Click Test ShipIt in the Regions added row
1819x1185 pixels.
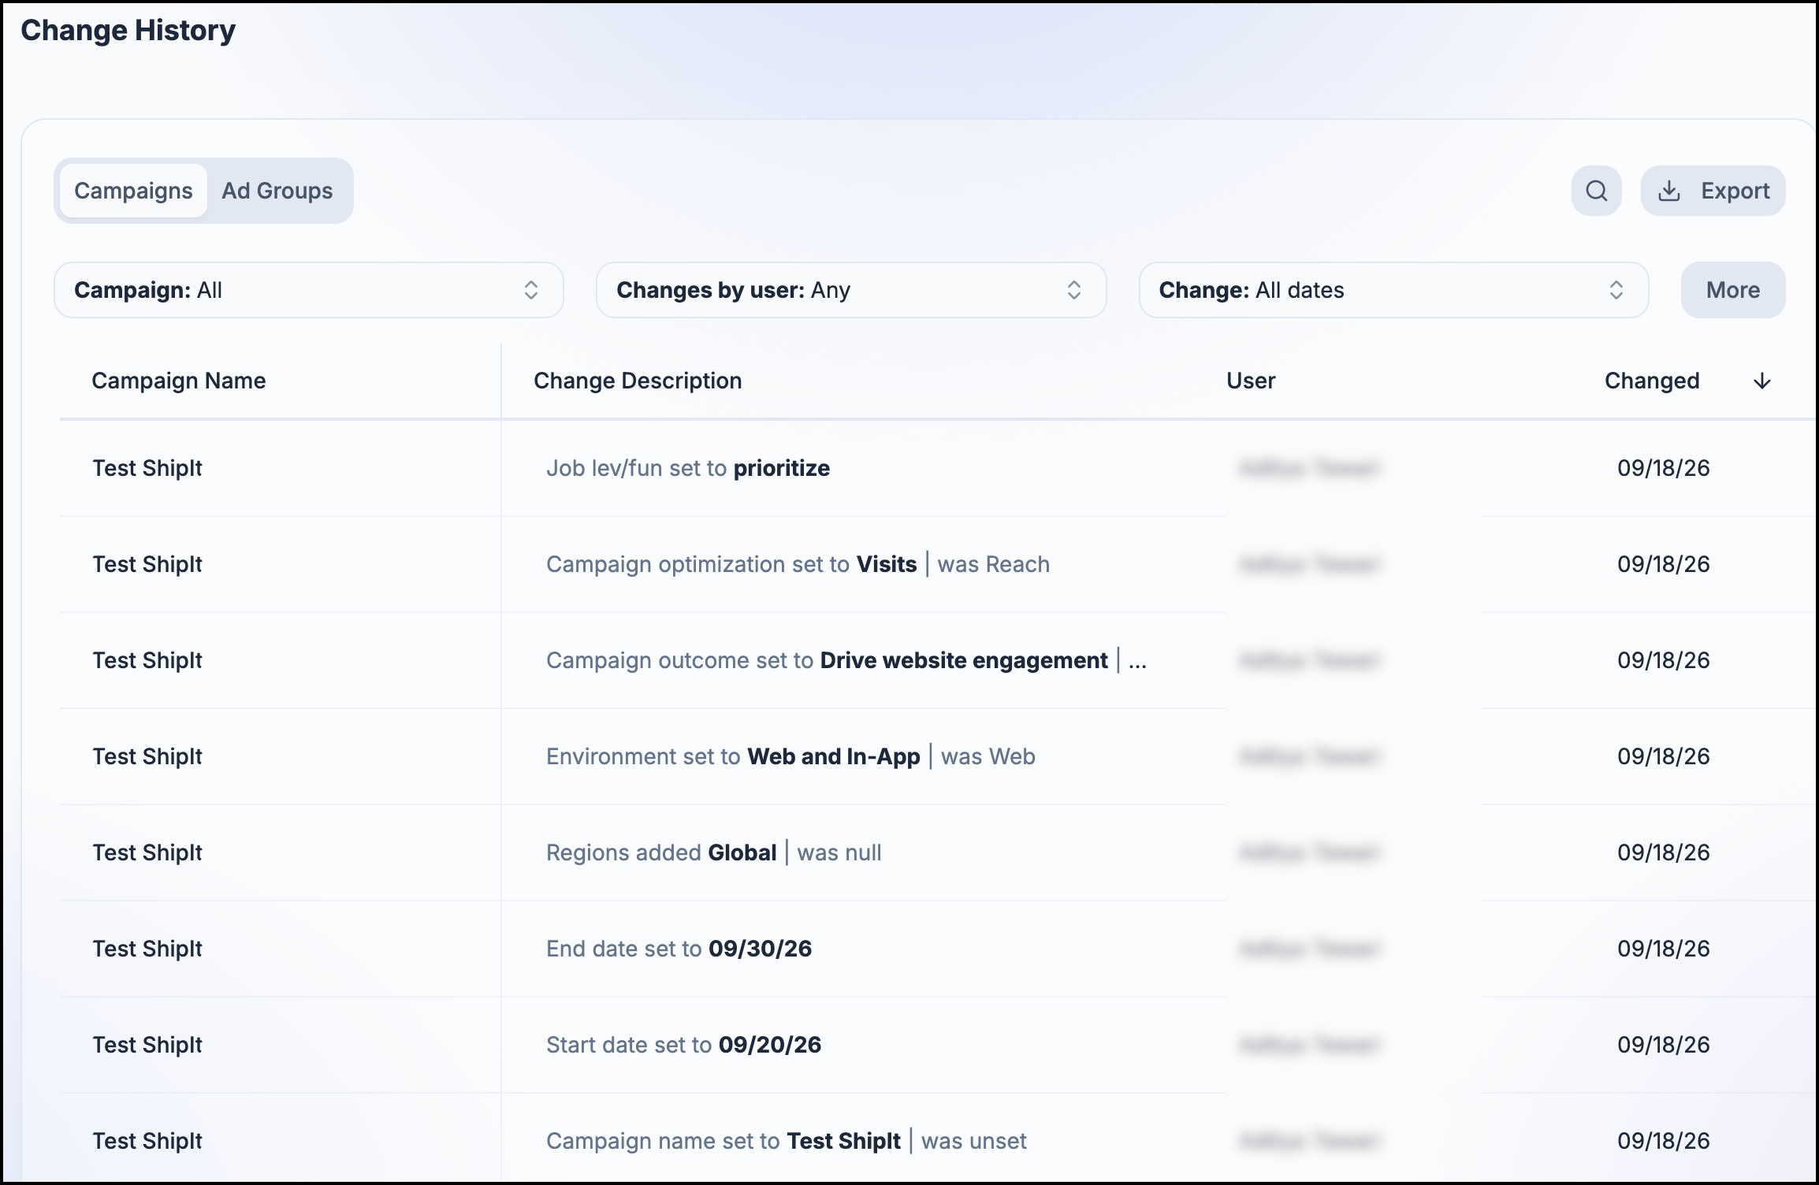click(147, 853)
